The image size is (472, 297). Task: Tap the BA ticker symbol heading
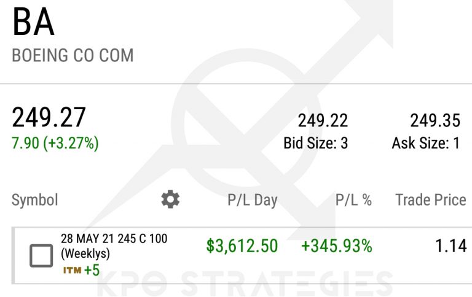pyautogui.click(x=33, y=22)
